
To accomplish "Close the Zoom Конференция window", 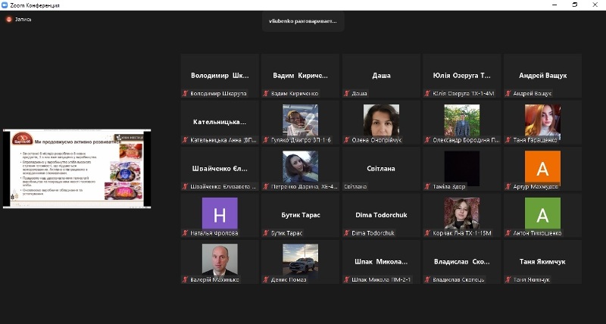I will pos(595,5).
